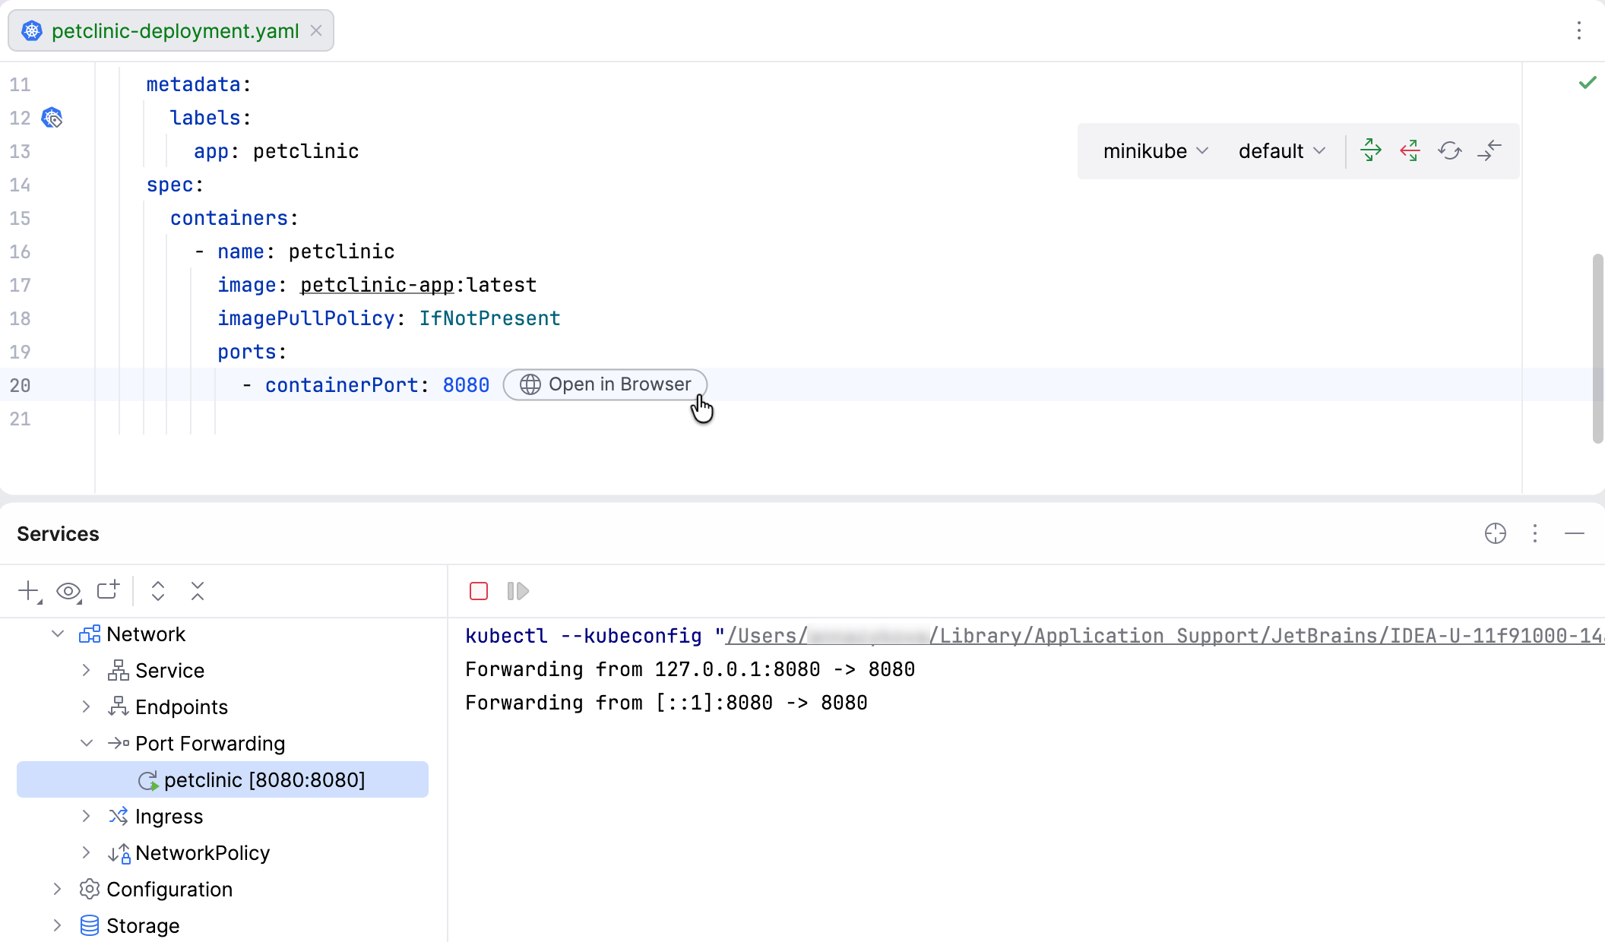The height and width of the screenshot is (942, 1605).
Task: Click the editor vertical scrollbar
Action: [1597, 348]
